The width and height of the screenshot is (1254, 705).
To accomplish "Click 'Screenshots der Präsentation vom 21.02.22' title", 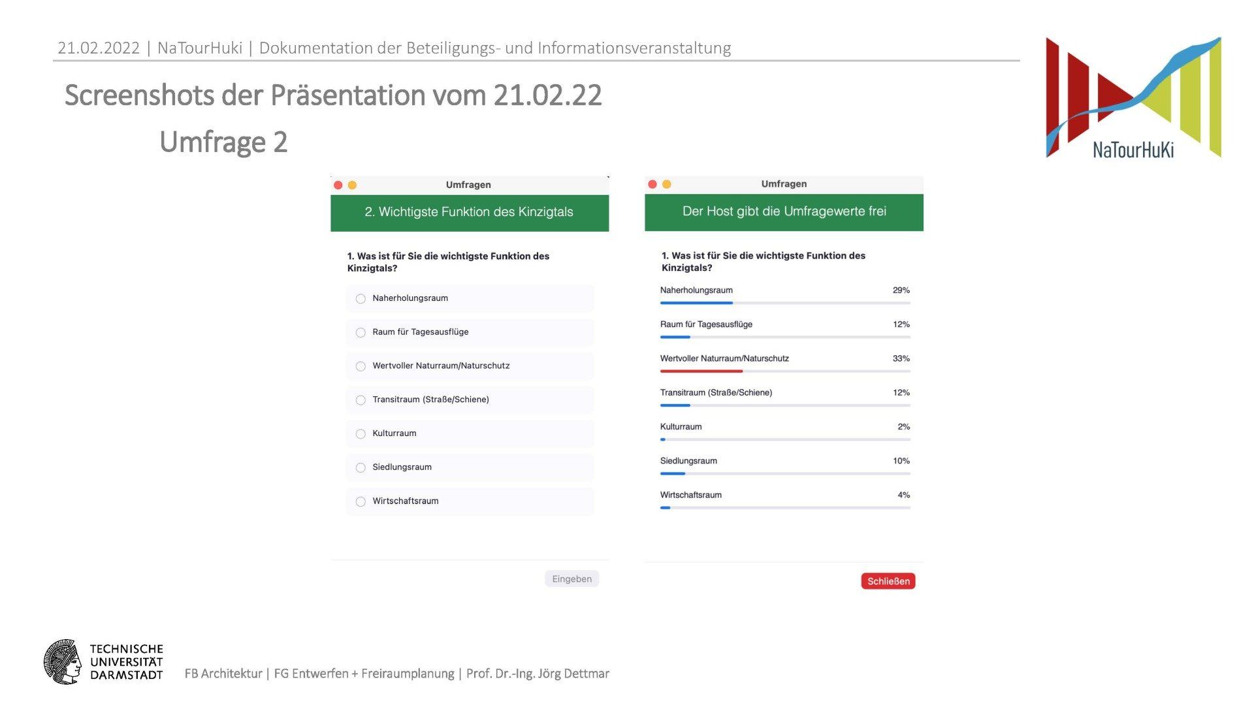I will tap(333, 95).
